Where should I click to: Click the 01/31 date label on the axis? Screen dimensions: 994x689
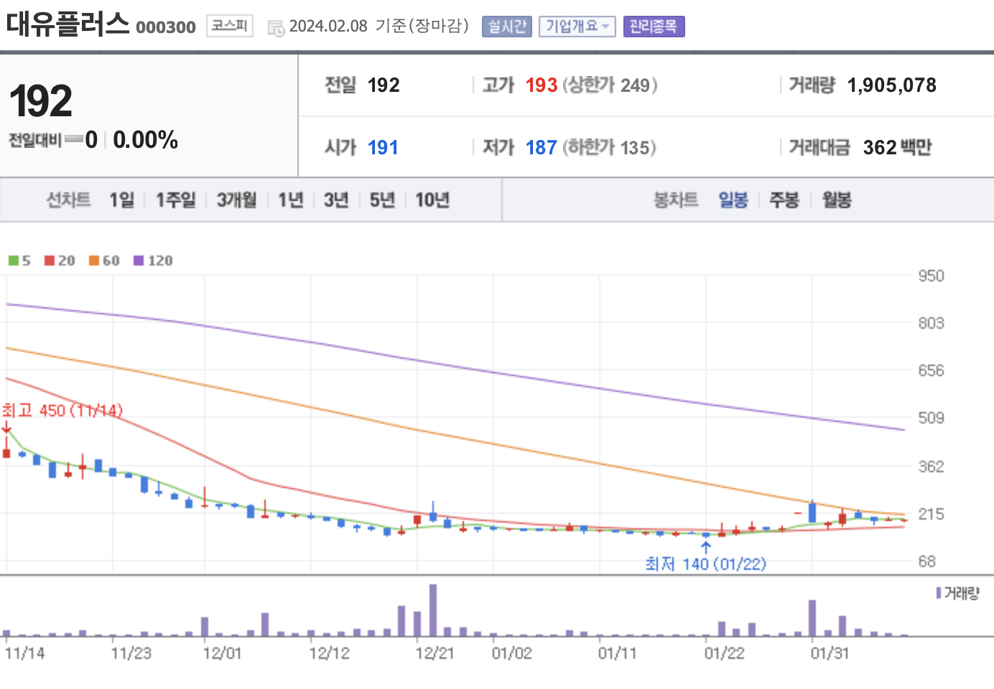point(830,654)
